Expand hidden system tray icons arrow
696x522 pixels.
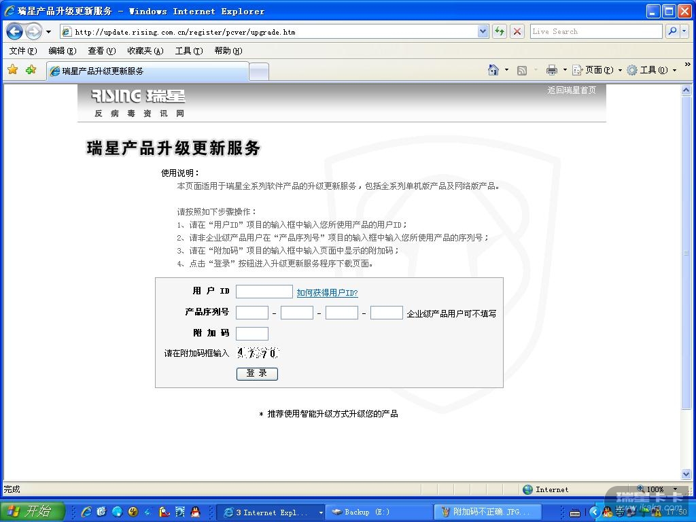click(595, 512)
